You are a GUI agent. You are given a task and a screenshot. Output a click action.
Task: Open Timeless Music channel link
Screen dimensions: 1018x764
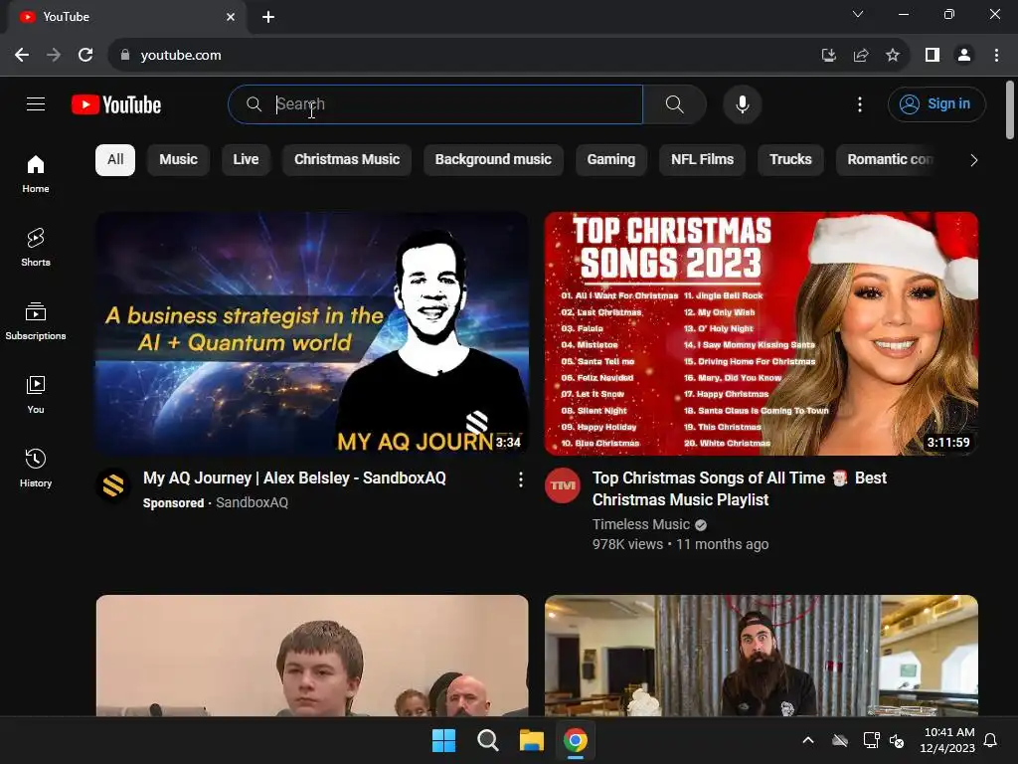(x=641, y=524)
